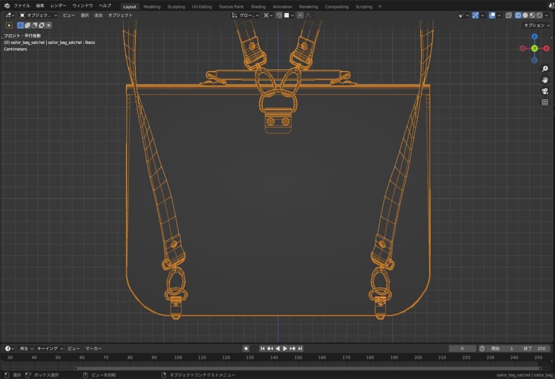Click the zoom magnifier icon in viewport
Screen dimensions: 555x379
click(545, 68)
